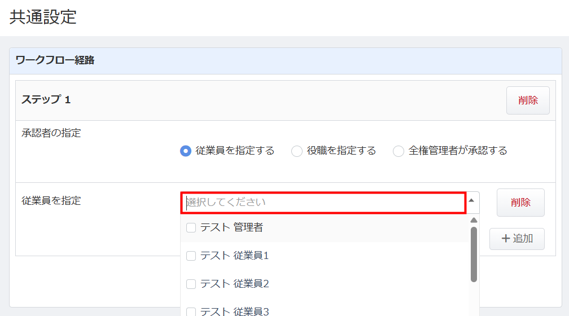The height and width of the screenshot is (316, 569).
Task: Click the 承認者の指定 label
Action: 51,133
